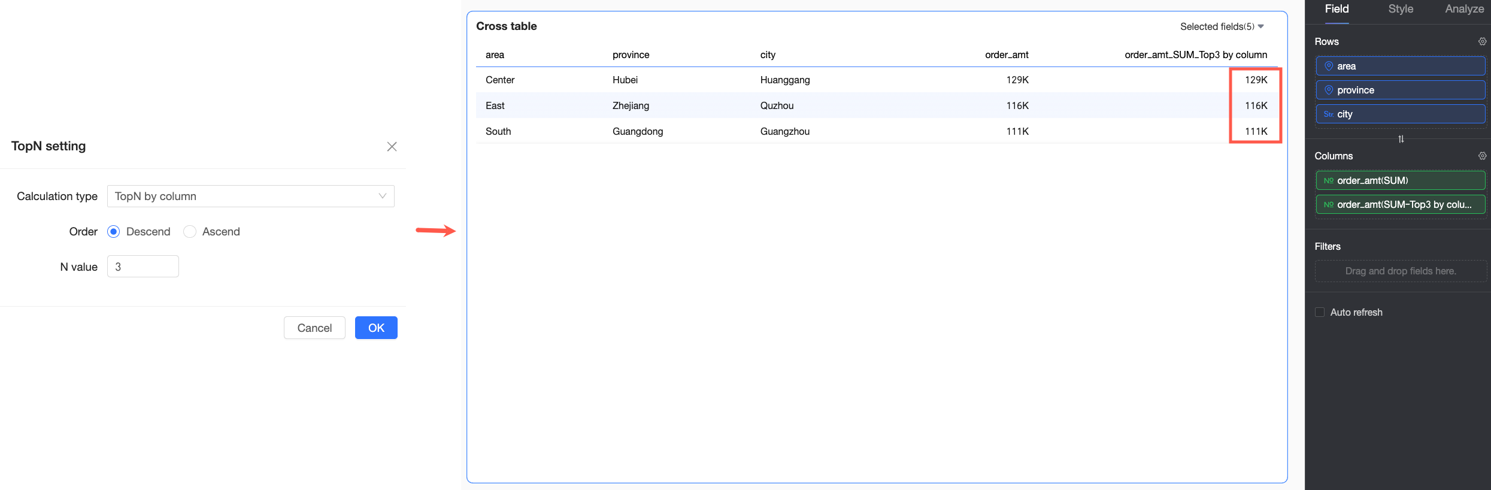Click the area column header
Screen dimensions: 1491x490
click(495, 55)
